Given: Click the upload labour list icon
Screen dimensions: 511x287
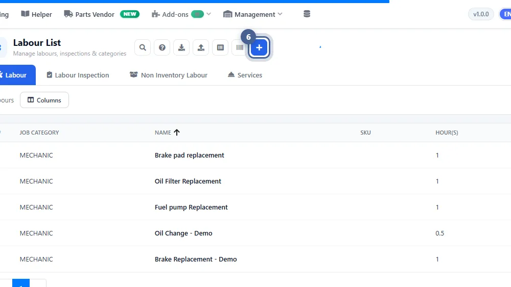Looking at the screenshot, I should (201, 47).
